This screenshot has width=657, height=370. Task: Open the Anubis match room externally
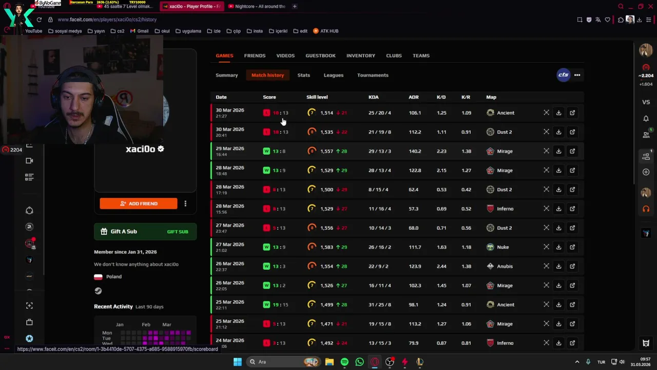point(572,266)
